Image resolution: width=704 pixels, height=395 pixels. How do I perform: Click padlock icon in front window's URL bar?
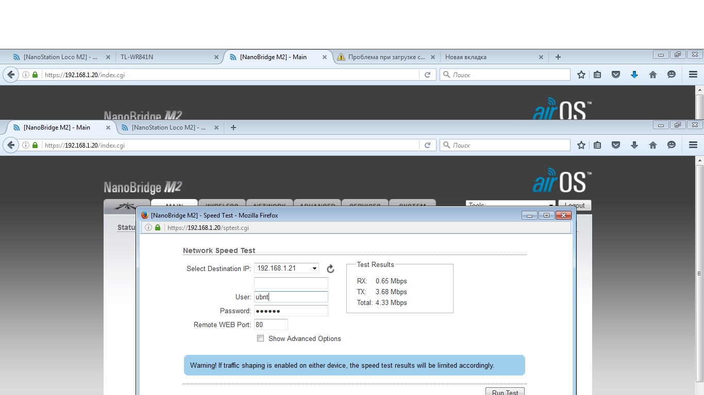coord(35,145)
